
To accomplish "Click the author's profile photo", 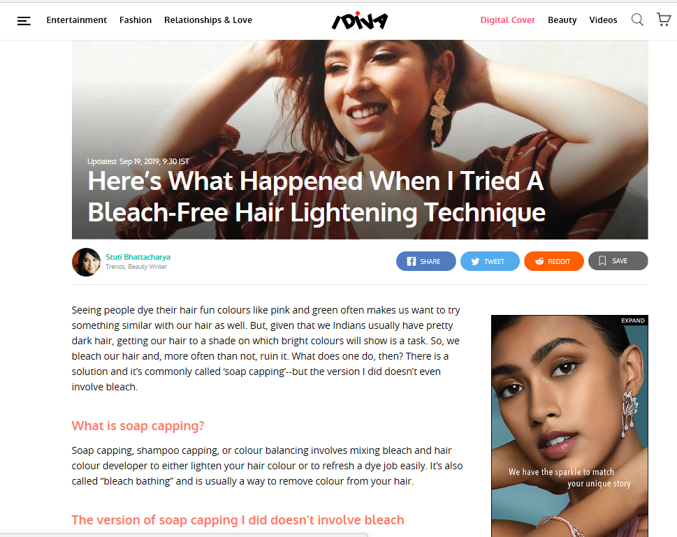I will tap(87, 262).
